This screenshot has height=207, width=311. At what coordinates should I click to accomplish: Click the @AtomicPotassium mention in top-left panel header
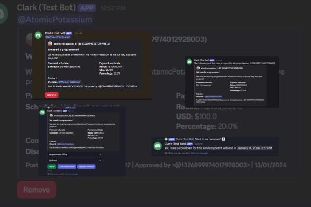[x=58, y=37]
